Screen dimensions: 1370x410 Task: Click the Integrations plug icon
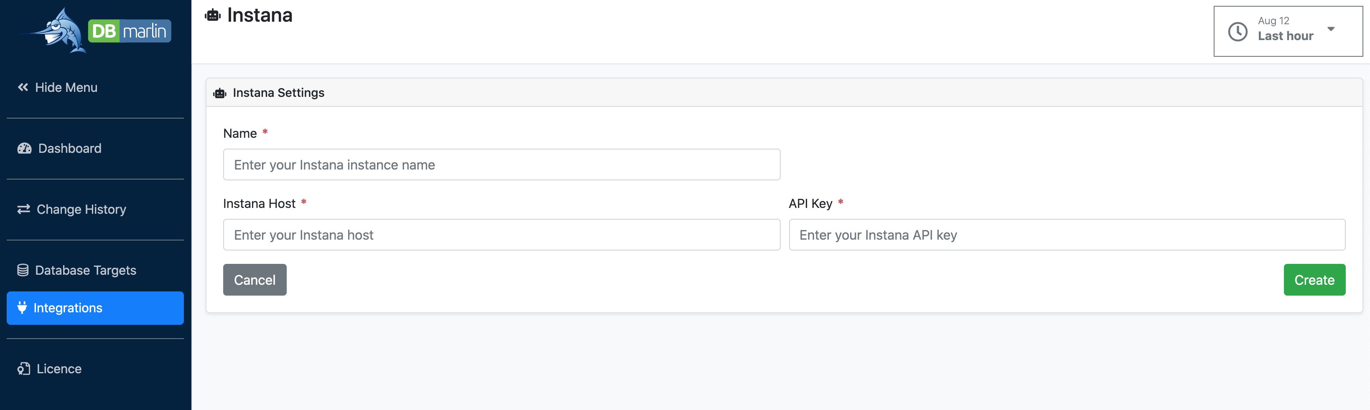tap(22, 307)
